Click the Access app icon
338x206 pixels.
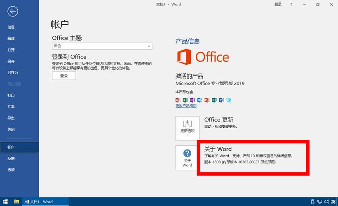tap(178, 100)
